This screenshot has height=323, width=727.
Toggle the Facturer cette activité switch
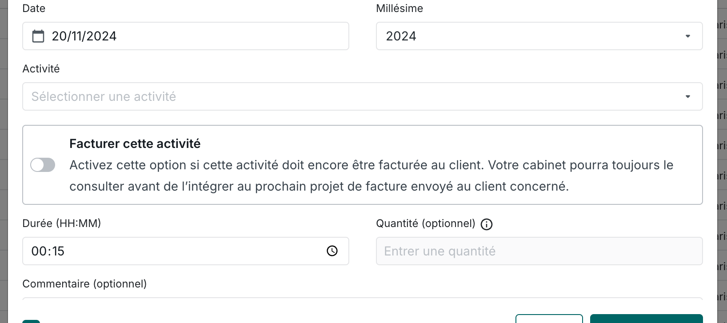click(x=43, y=165)
